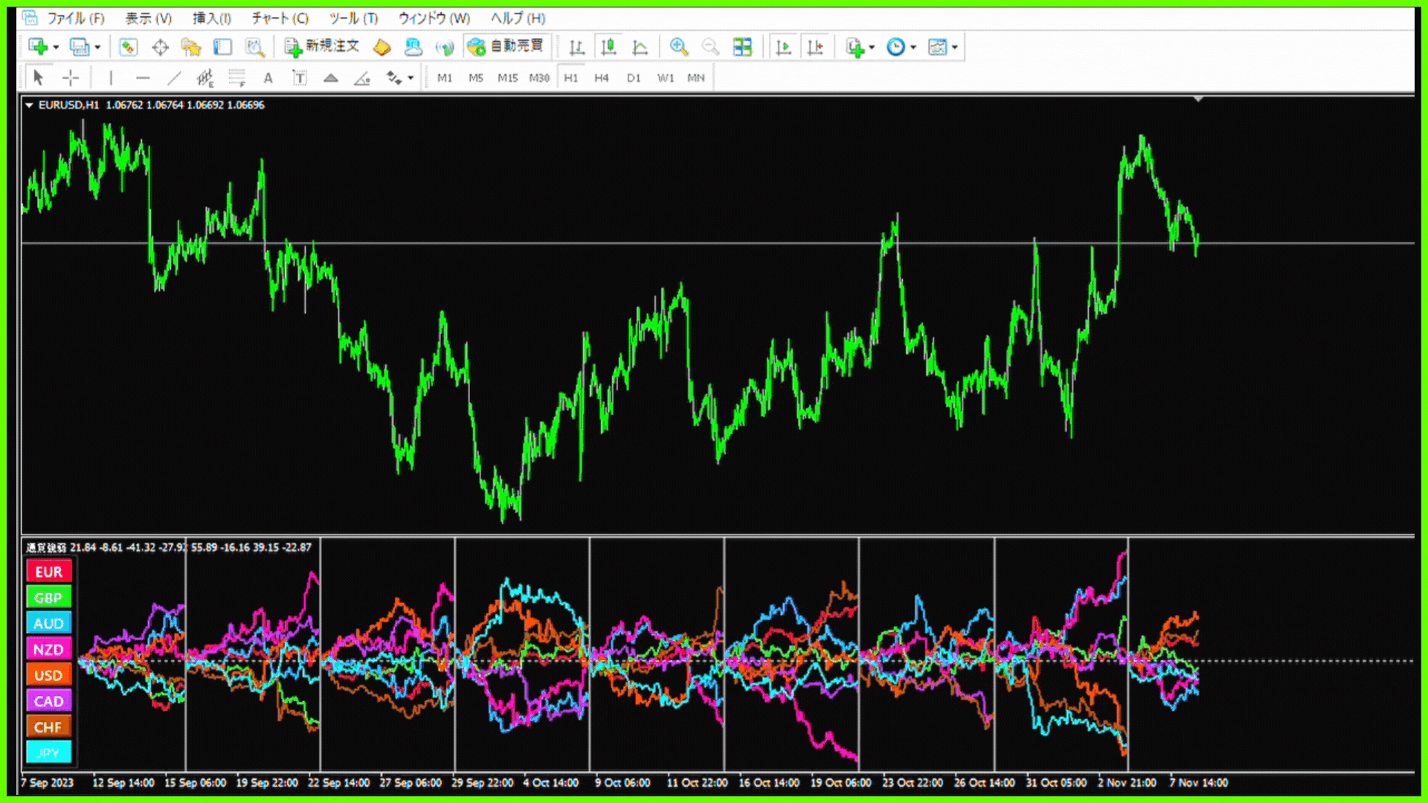Screen dimensions: 1428x803
Task: Expand the periodicity clock dropdown
Action: tap(913, 48)
